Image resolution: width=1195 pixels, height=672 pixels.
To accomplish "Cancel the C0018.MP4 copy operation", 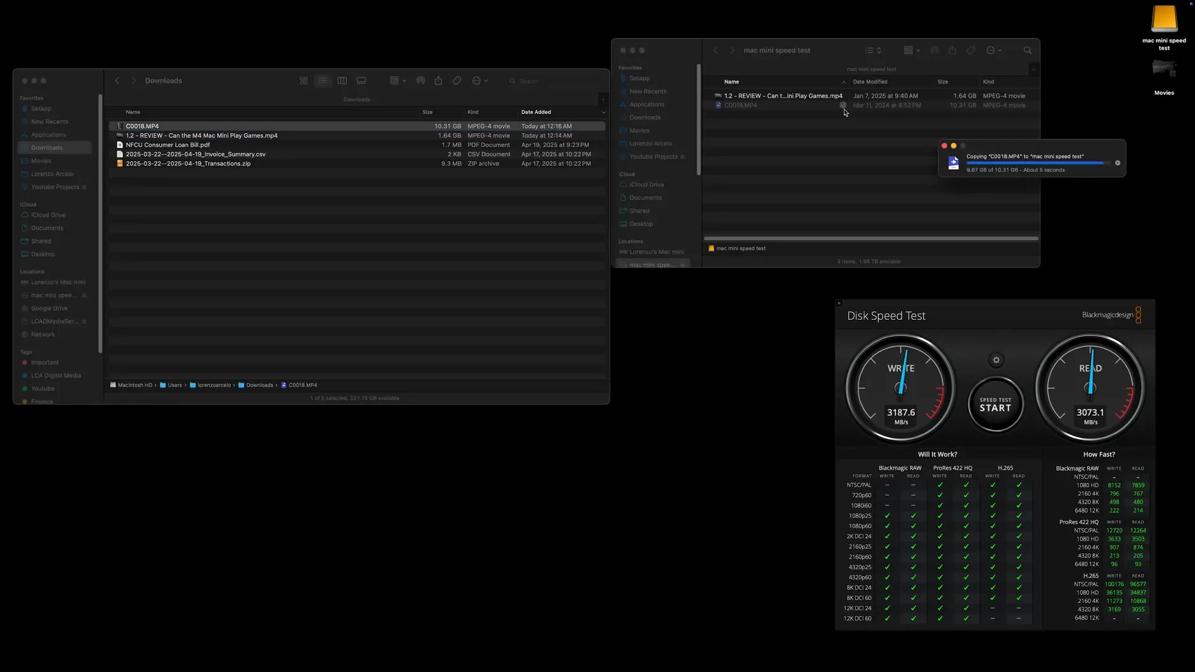I will [1118, 163].
